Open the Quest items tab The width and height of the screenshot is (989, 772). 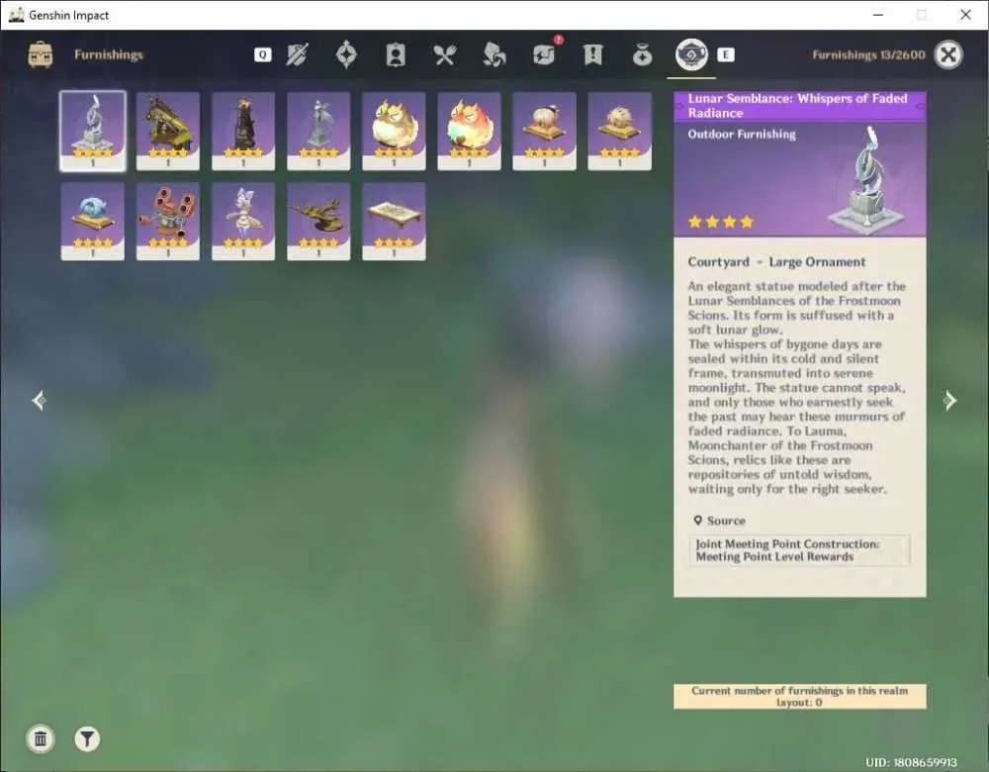[x=592, y=54]
